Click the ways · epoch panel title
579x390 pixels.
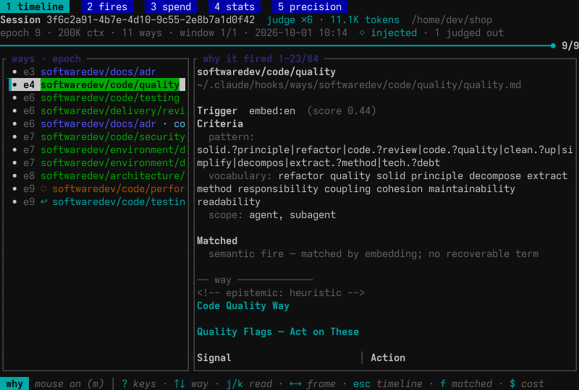(46, 59)
